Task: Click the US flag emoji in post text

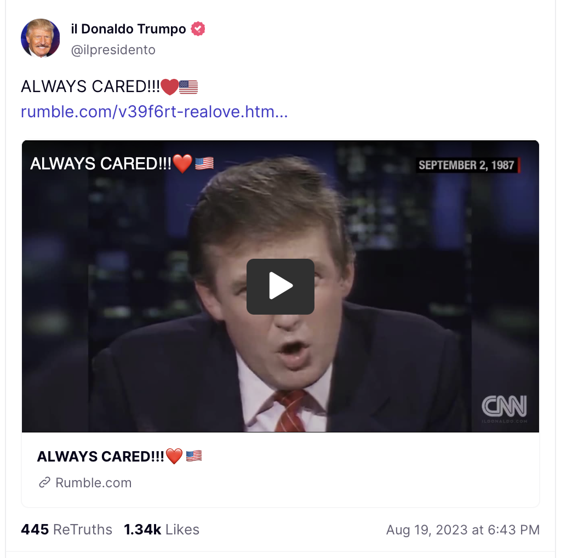Action: (188, 87)
